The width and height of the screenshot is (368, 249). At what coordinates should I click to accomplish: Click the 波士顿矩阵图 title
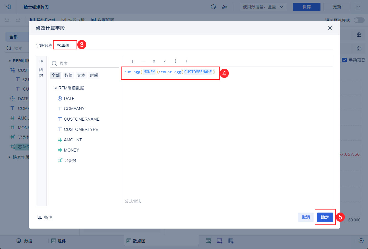(x=36, y=7)
